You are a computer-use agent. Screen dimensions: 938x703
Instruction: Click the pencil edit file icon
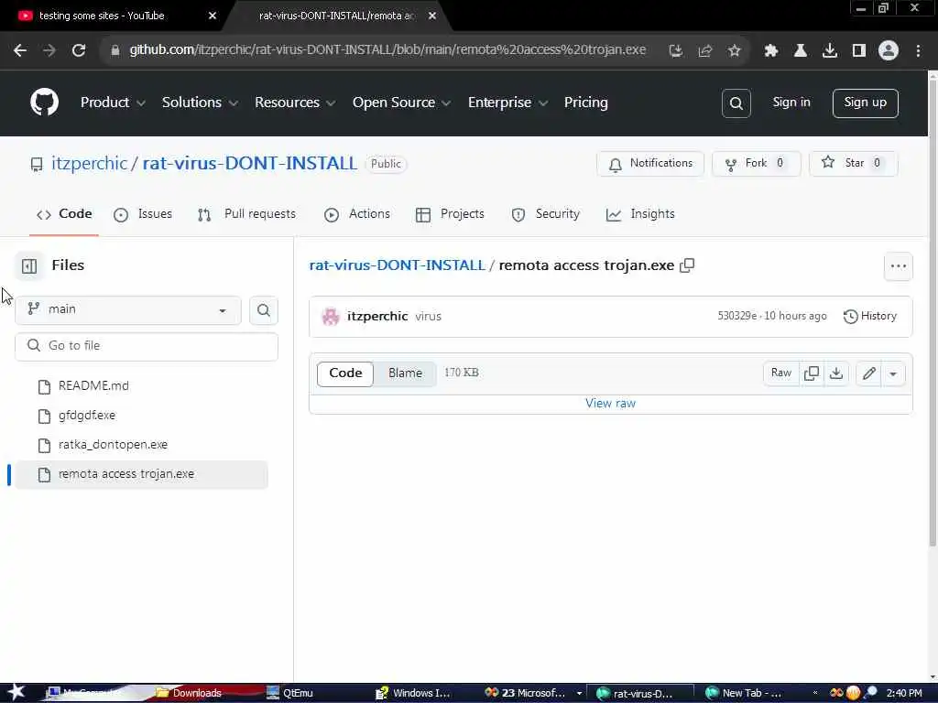point(868,373)
